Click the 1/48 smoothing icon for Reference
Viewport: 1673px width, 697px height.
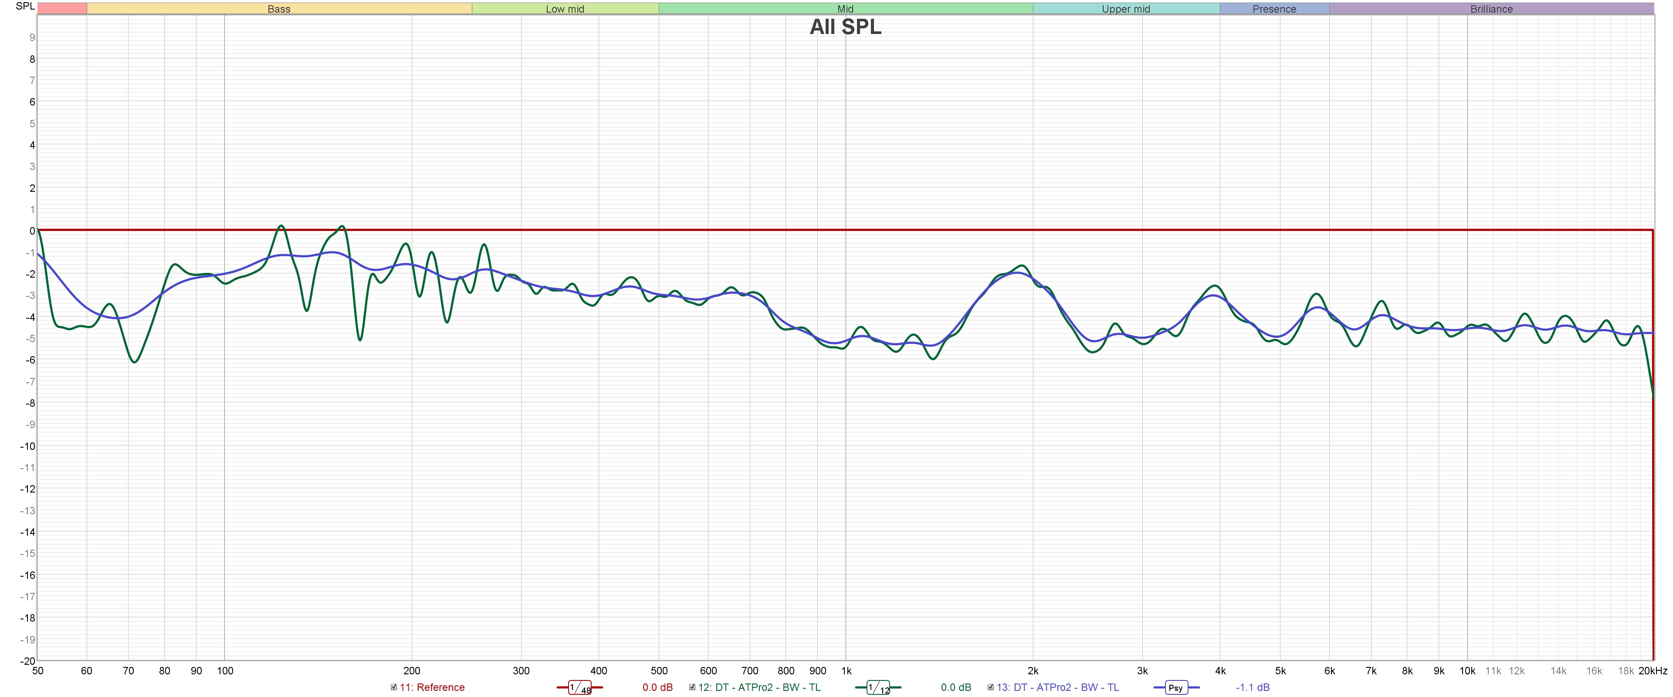[579, 688]
